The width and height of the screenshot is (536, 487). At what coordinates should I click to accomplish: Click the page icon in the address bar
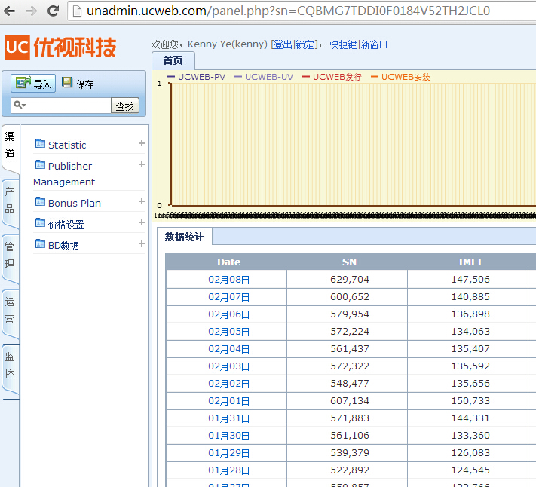click(78, 11)
